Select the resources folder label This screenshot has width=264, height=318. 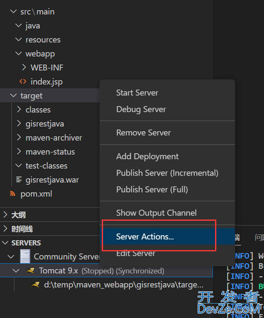(43, 40)
